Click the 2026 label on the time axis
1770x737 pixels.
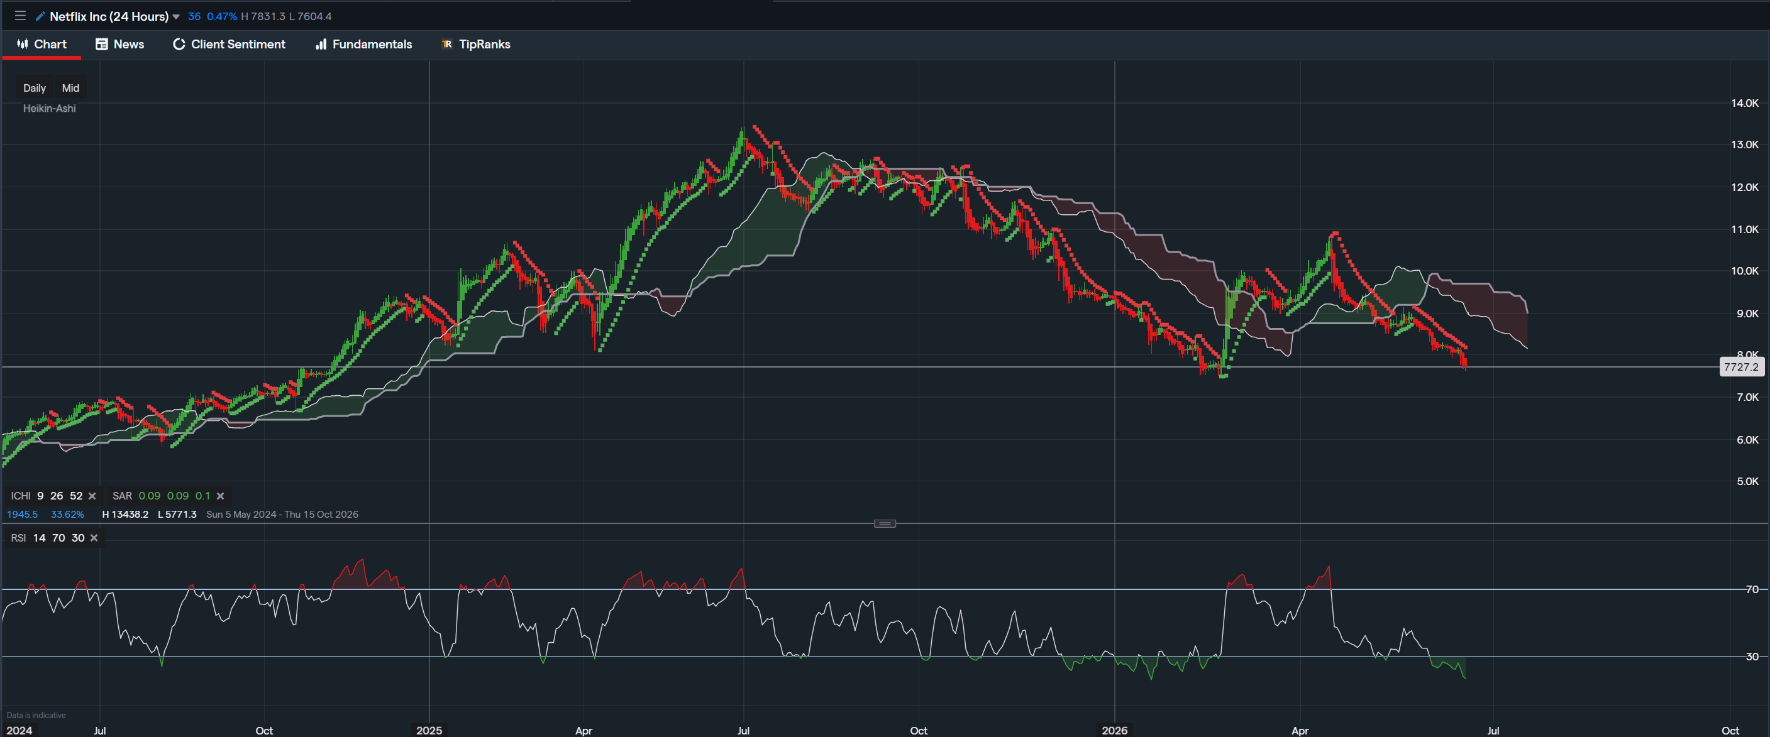(1114, 730)
